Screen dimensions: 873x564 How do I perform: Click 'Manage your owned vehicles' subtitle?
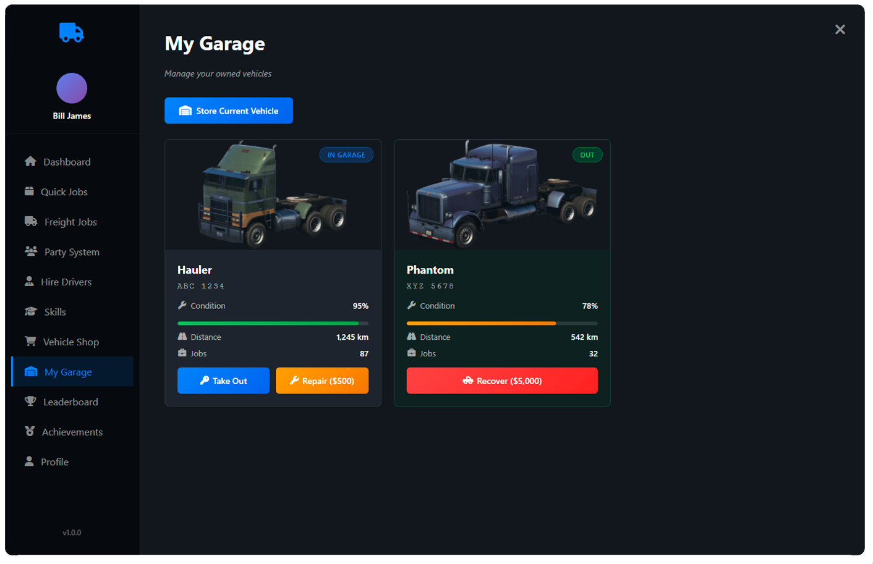click(x=218, y=74)
